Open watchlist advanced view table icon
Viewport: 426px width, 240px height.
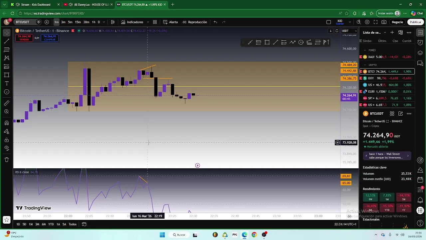pyautogui.click(x=401, y=32)
